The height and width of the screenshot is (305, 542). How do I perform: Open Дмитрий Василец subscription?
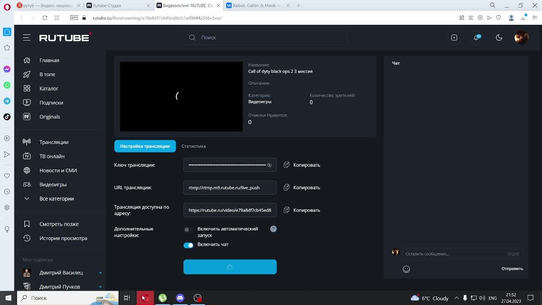[x=61, y=273]
